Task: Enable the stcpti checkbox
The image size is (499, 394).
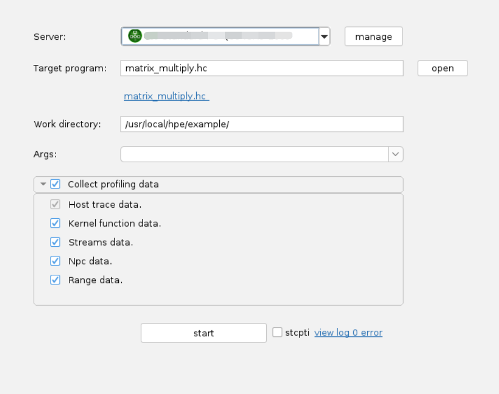Action: coord(278,332)
